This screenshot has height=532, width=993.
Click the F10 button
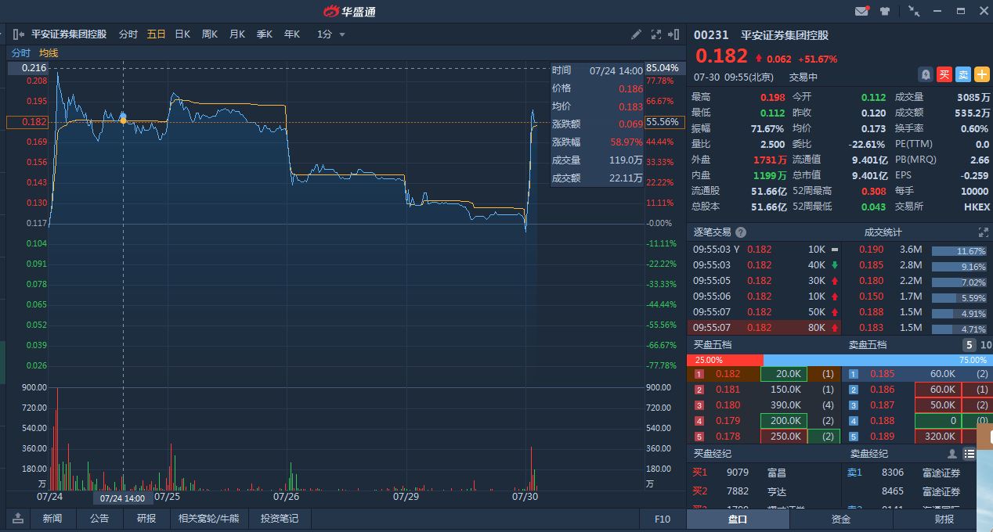point(663,519)
